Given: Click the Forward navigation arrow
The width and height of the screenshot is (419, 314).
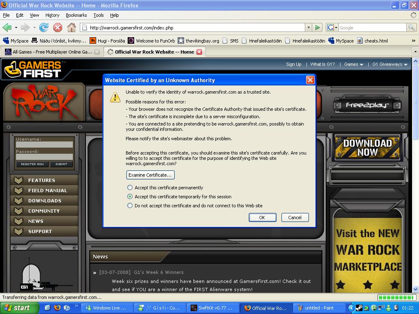Looking at the screenshot, I should click(25, 27).
